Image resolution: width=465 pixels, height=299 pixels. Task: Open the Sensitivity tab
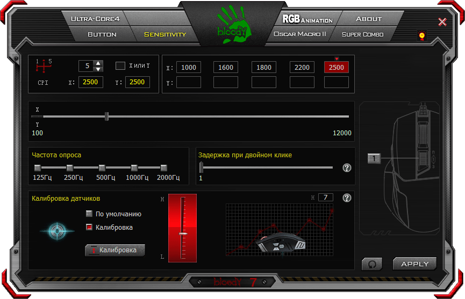click(x=165, y=34)
